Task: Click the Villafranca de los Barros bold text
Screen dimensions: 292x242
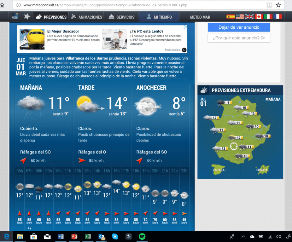Action: point(87,58)
